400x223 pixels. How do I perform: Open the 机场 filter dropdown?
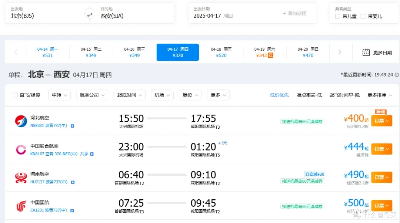[x=162, y=95]
